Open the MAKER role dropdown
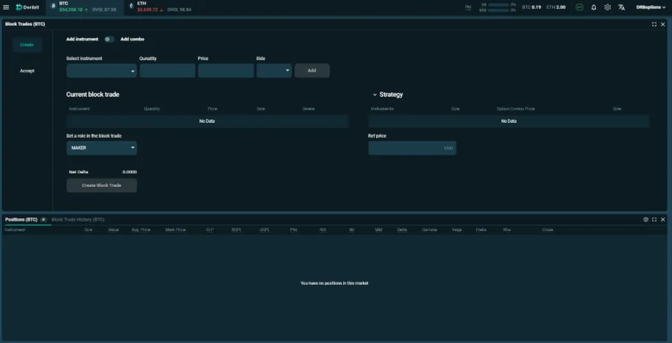672x343 pixels. point(102,148)
